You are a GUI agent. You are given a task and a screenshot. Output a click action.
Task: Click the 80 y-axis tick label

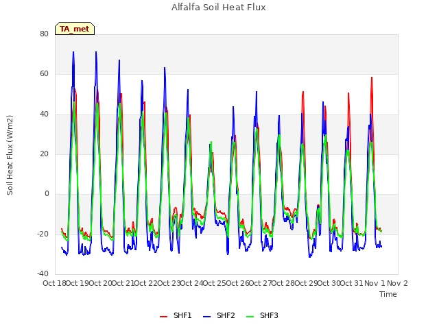point(44,34)
